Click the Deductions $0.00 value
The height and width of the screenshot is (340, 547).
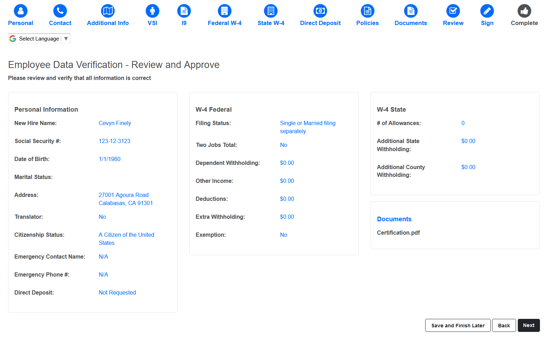pyautogui.click(x=287, y=199)
